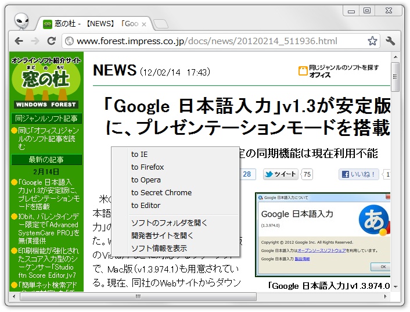
Task: Select 開発者サイトを開く menu entry
Action: [175, 236]
